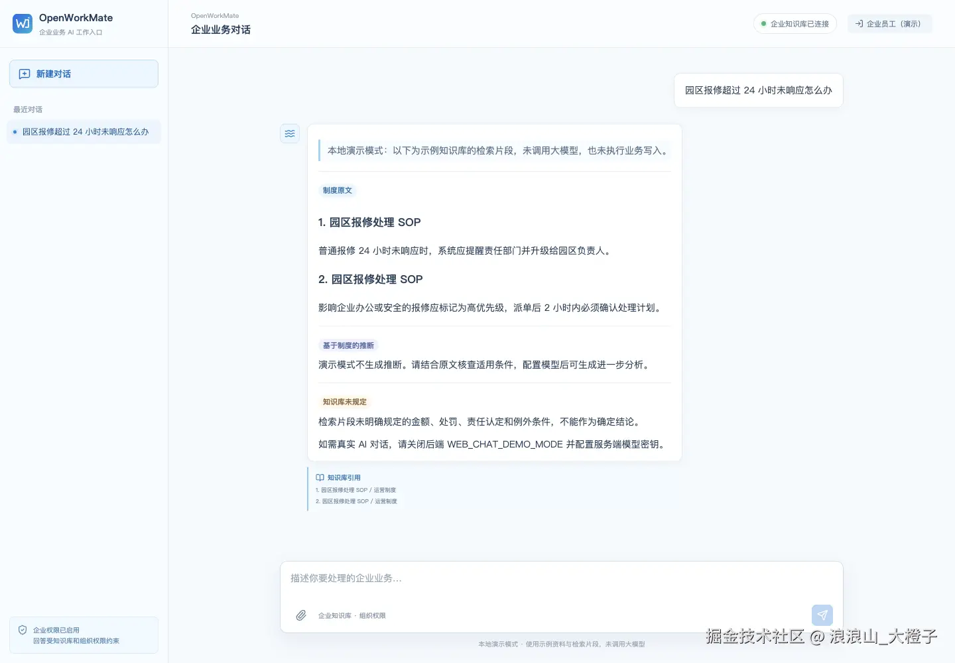Screen dimensions: 955x663
Task: Click the line starting 普通报修 24 小时未响应时
Action: pos(466,251)
